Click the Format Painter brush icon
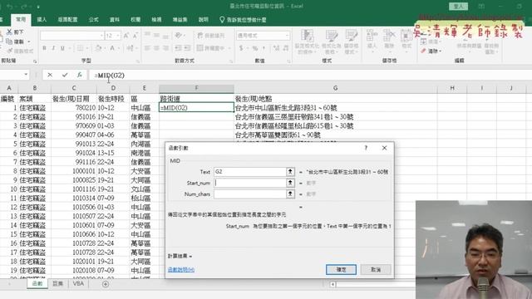The width and height of the screenshot is (532, 299). click(9, 51)
